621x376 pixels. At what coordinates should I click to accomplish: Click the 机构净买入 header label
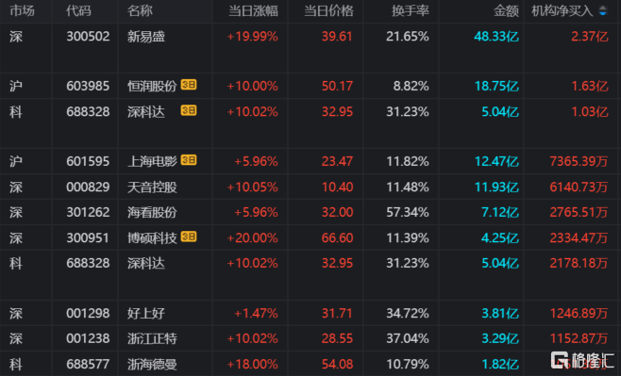tap(562, 11)
